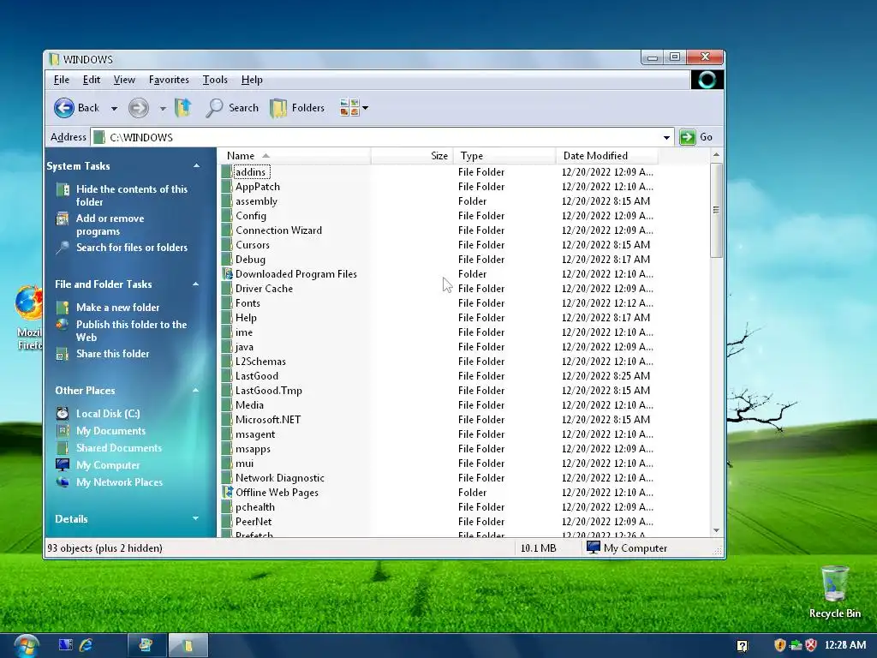
Task: Open My Network Places
Action: 119,482
